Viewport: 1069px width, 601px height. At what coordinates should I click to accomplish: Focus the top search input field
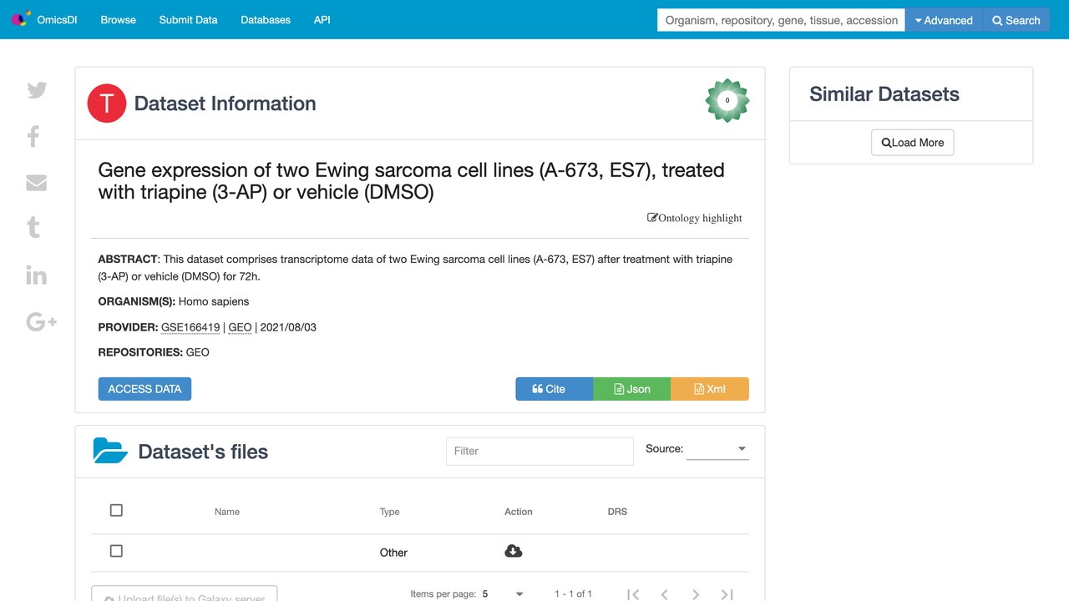[781, 20]
